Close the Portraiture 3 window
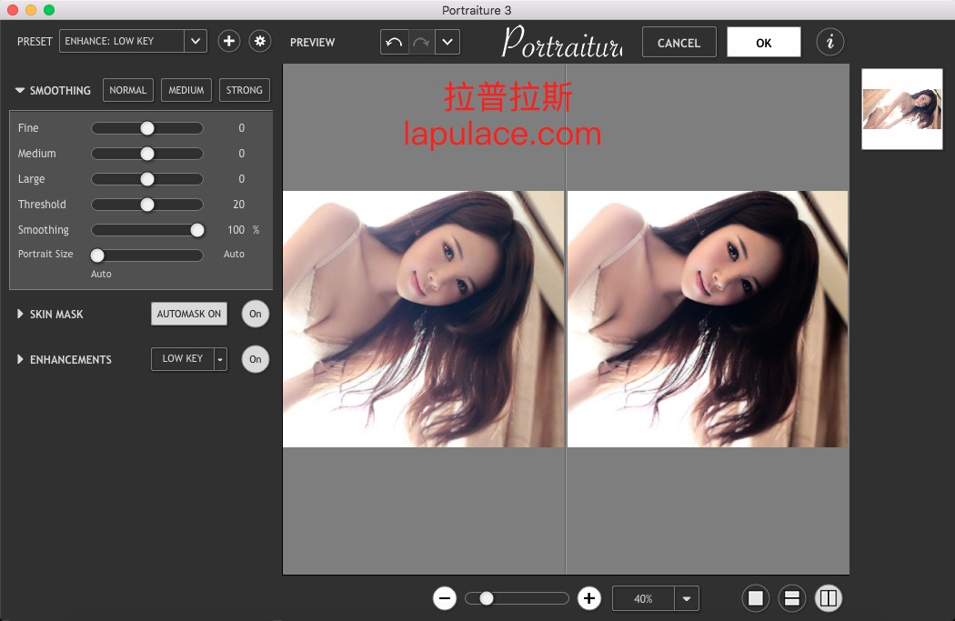Image resolution: width=955 pixels, height=621 pixels. tap(13, 10)
